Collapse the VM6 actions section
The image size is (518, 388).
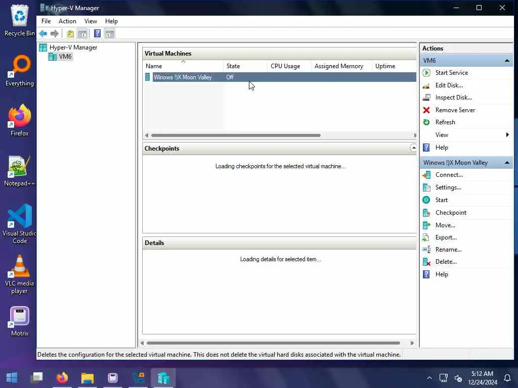pyautogui.click(x=507, y=61)
